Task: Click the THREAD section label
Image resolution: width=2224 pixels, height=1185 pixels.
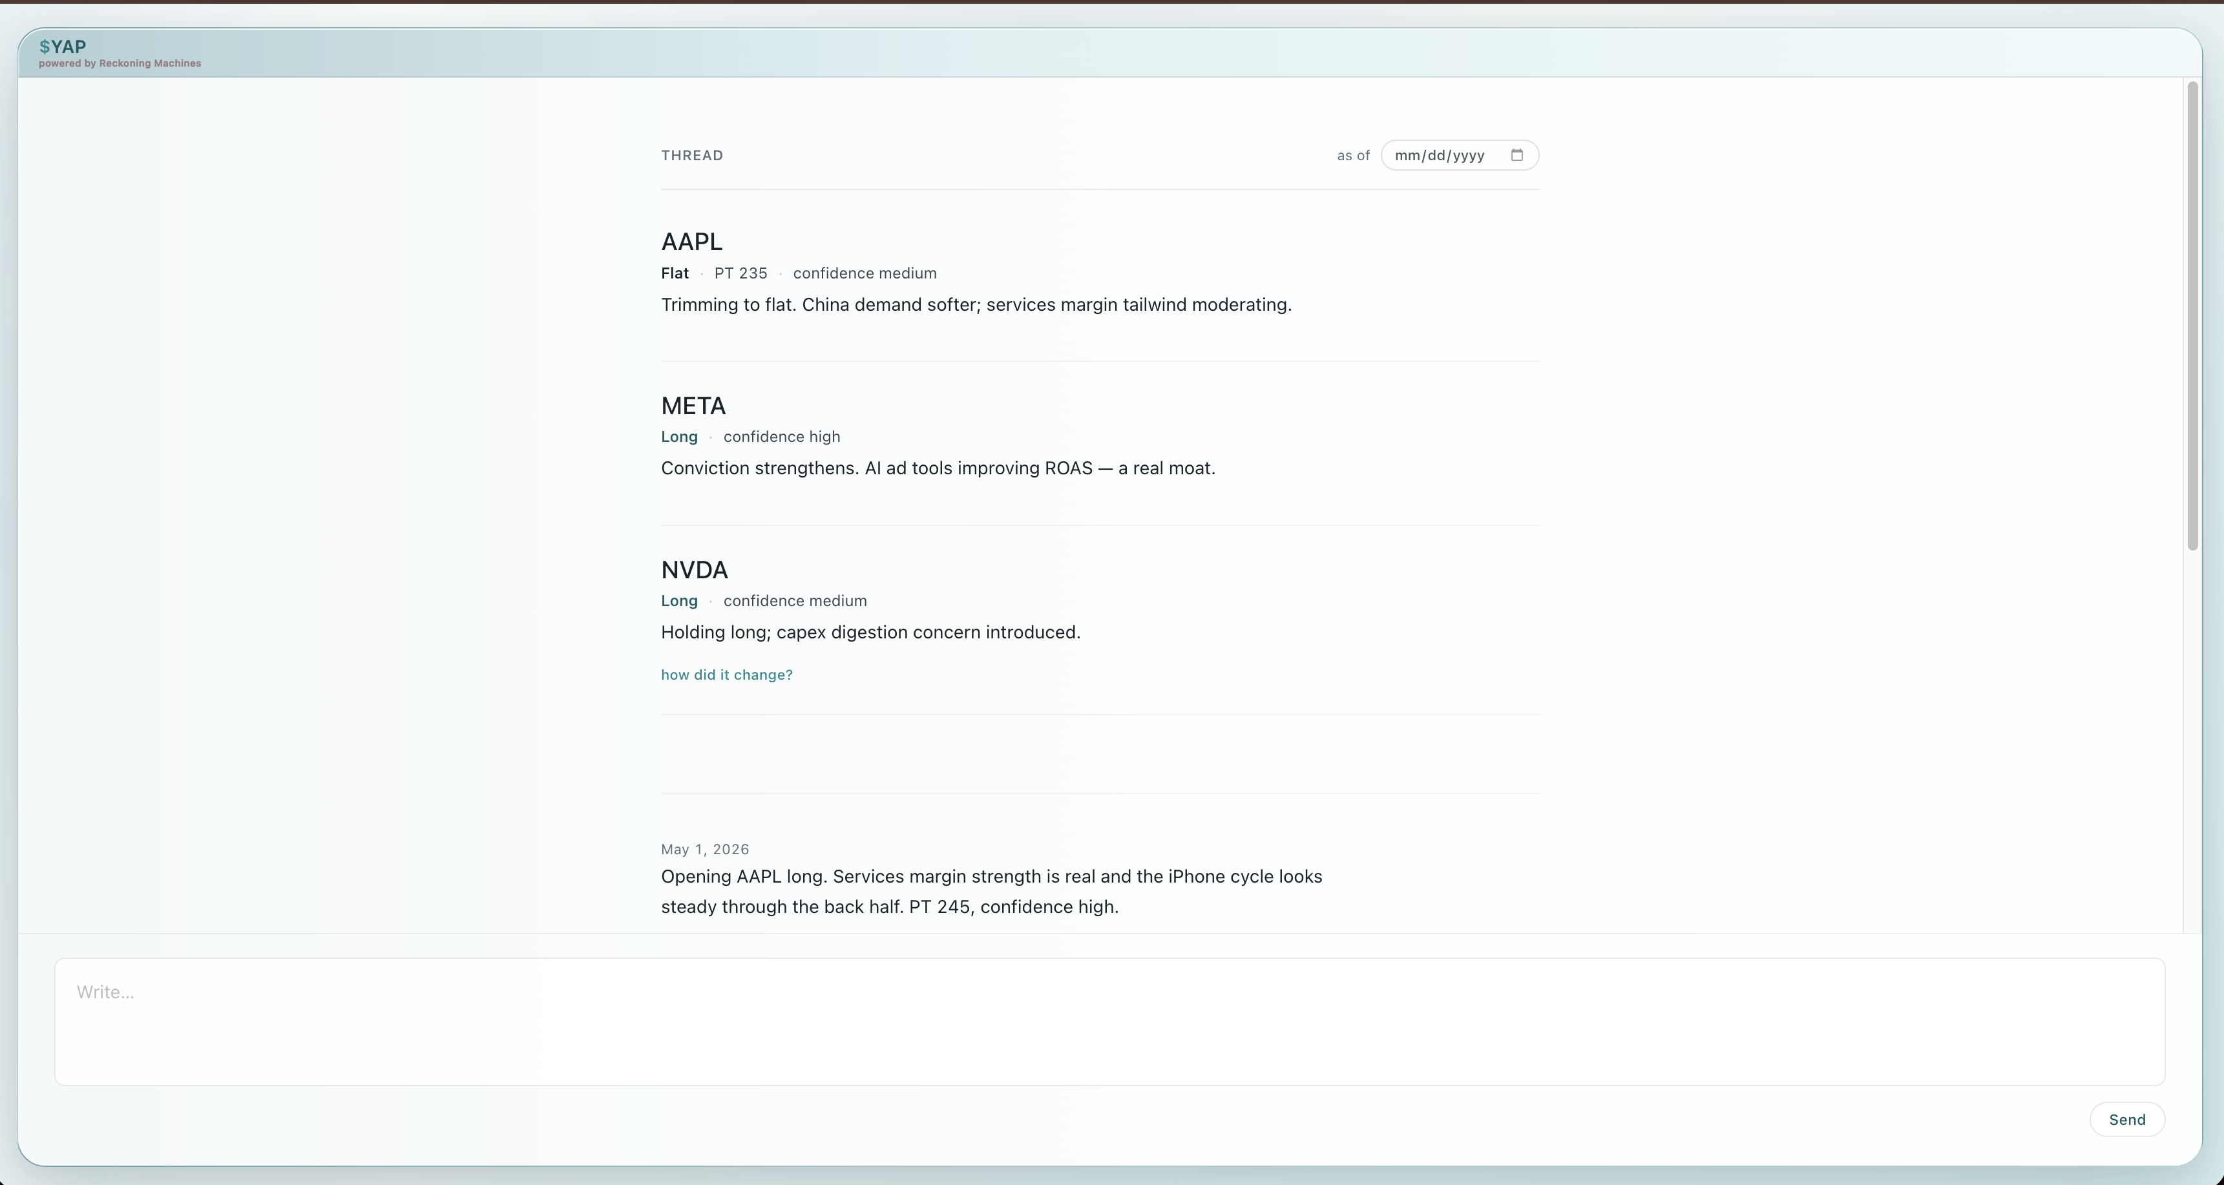Action: 691,155
